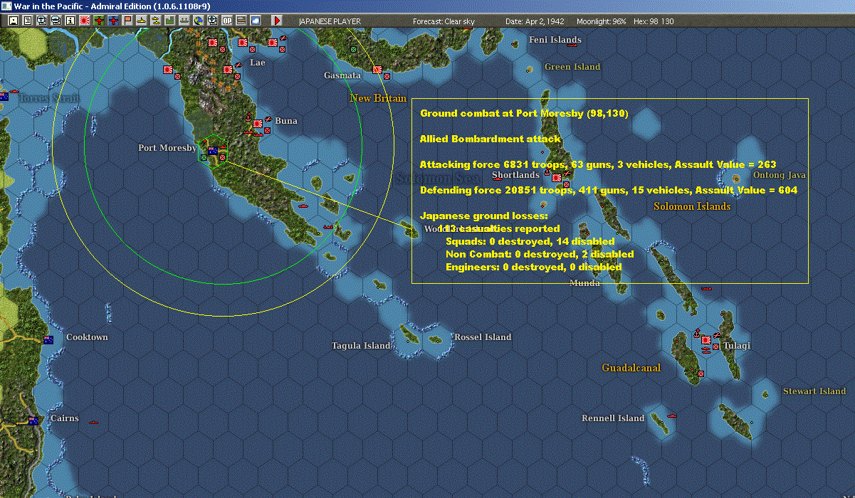Image resolution: width=855 pixels, height=498 pixels.
Task: Click the orange flag toolbar icon
Action: click(x=127, y=21)
